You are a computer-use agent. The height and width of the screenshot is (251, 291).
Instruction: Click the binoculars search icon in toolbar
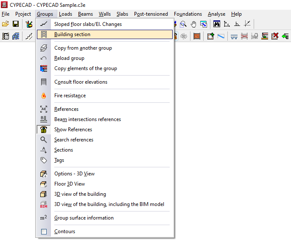coord(217,24)
